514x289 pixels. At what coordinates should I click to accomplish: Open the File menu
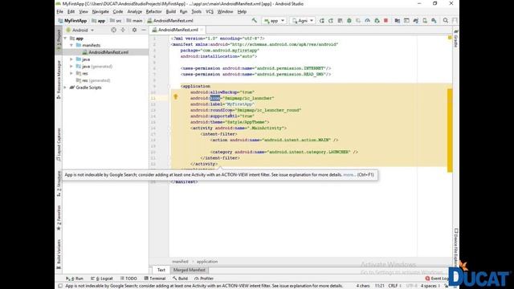click(x=59, y=11)
